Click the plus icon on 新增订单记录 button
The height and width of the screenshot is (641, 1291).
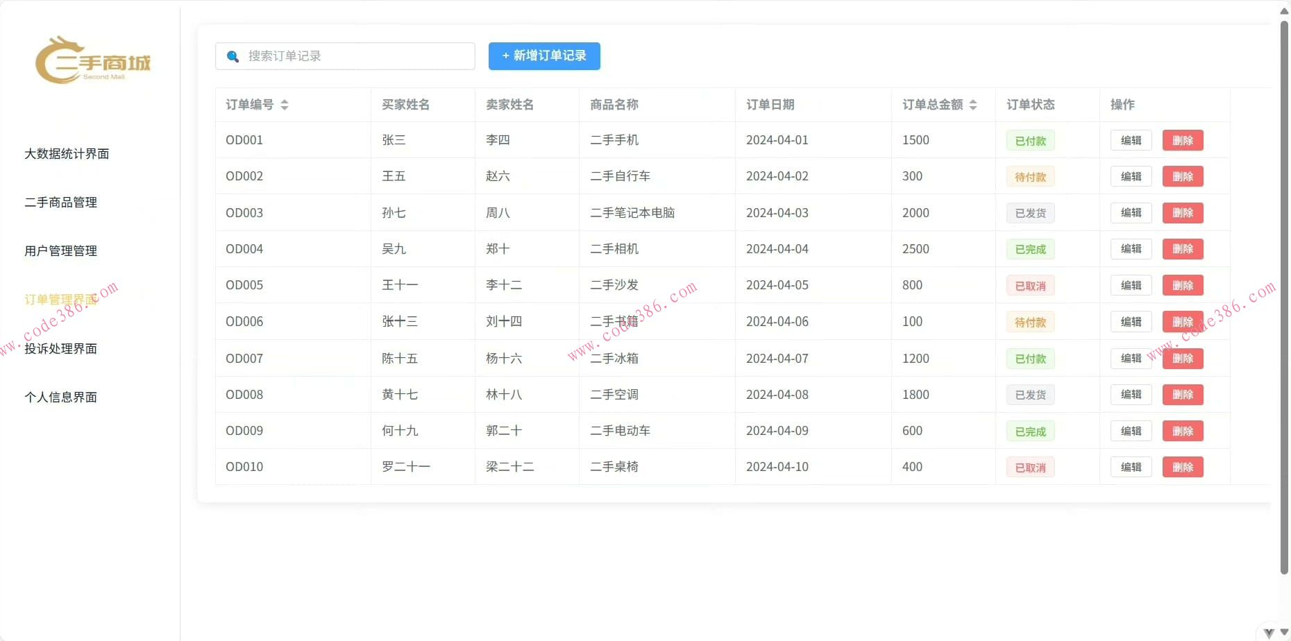click(505, 56)
